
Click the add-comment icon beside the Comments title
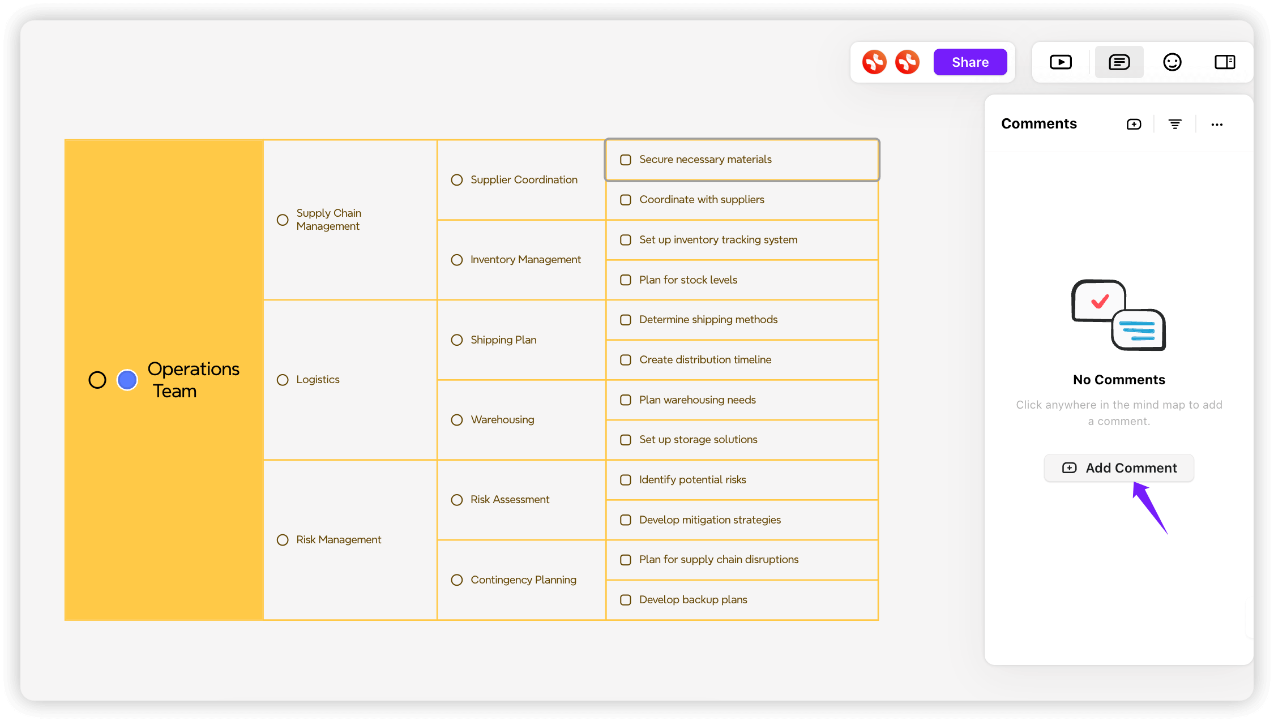tap(1133, 124)
